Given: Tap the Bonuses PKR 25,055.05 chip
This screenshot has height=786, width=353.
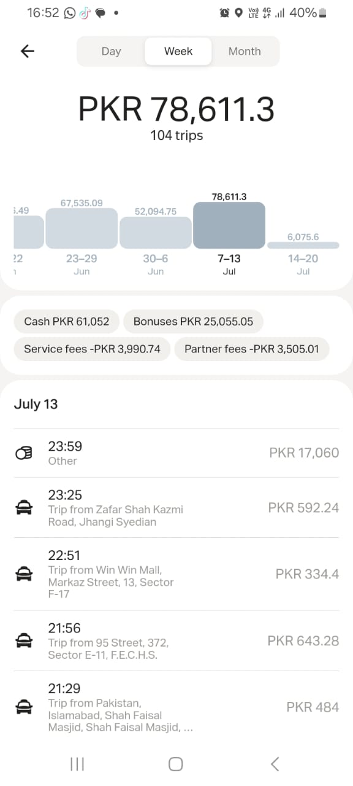Looking at the screenshot, I should (x=193, y=321).
